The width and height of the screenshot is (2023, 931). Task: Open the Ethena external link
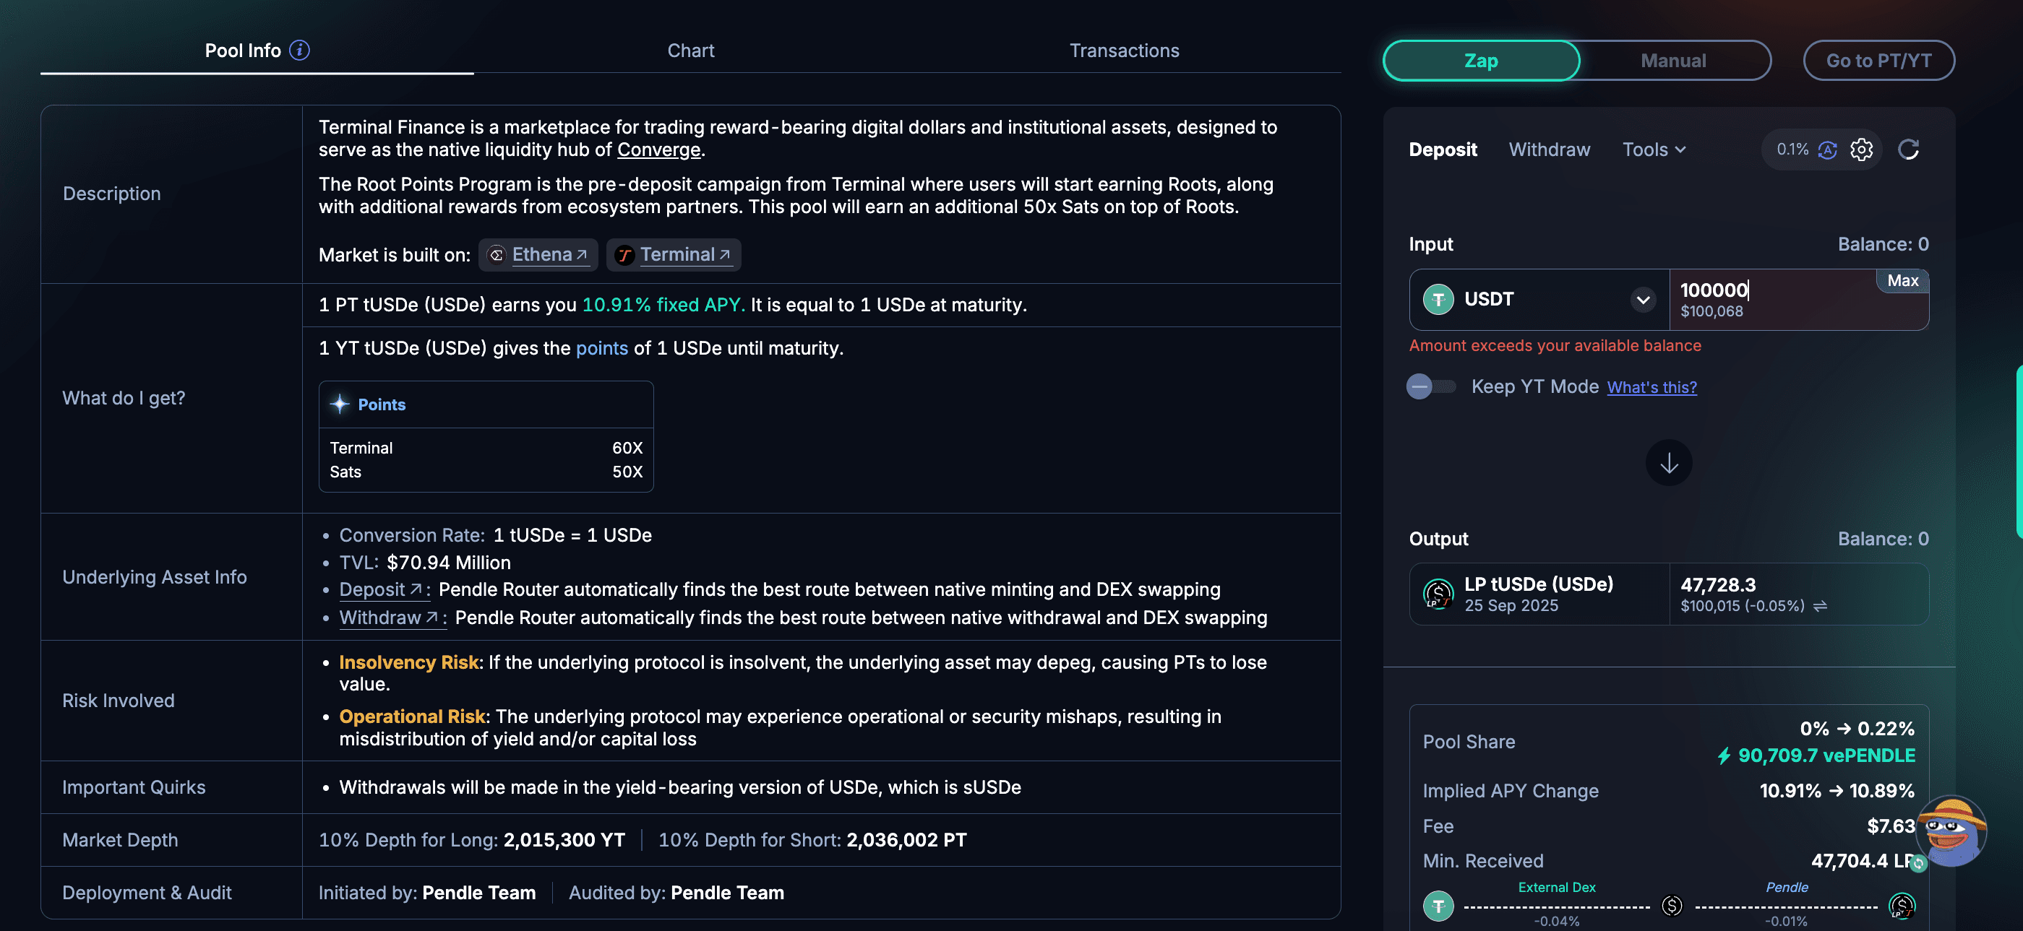click(x=549, y=254)
